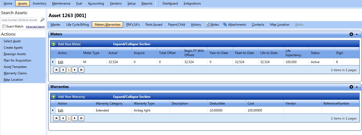Collapse the Meters panel arrow
The image size is (362, 135).
(357, 34)
